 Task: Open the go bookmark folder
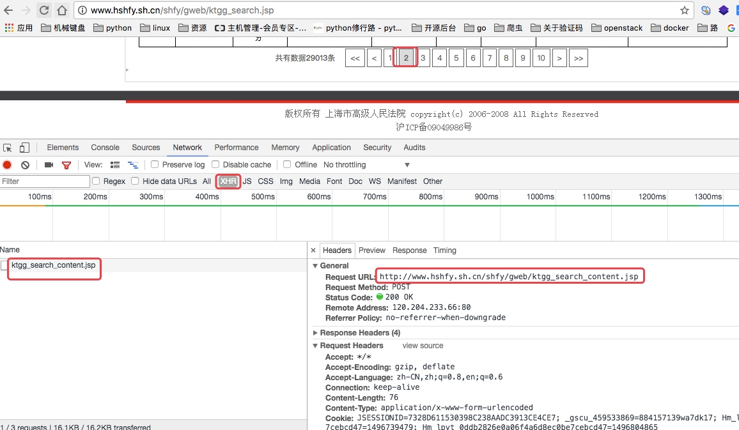point(475,27)
